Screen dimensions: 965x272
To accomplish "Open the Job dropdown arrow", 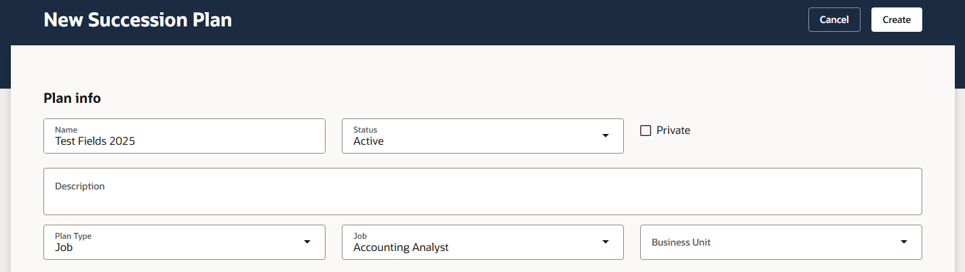I will click(x=606, y=242).
